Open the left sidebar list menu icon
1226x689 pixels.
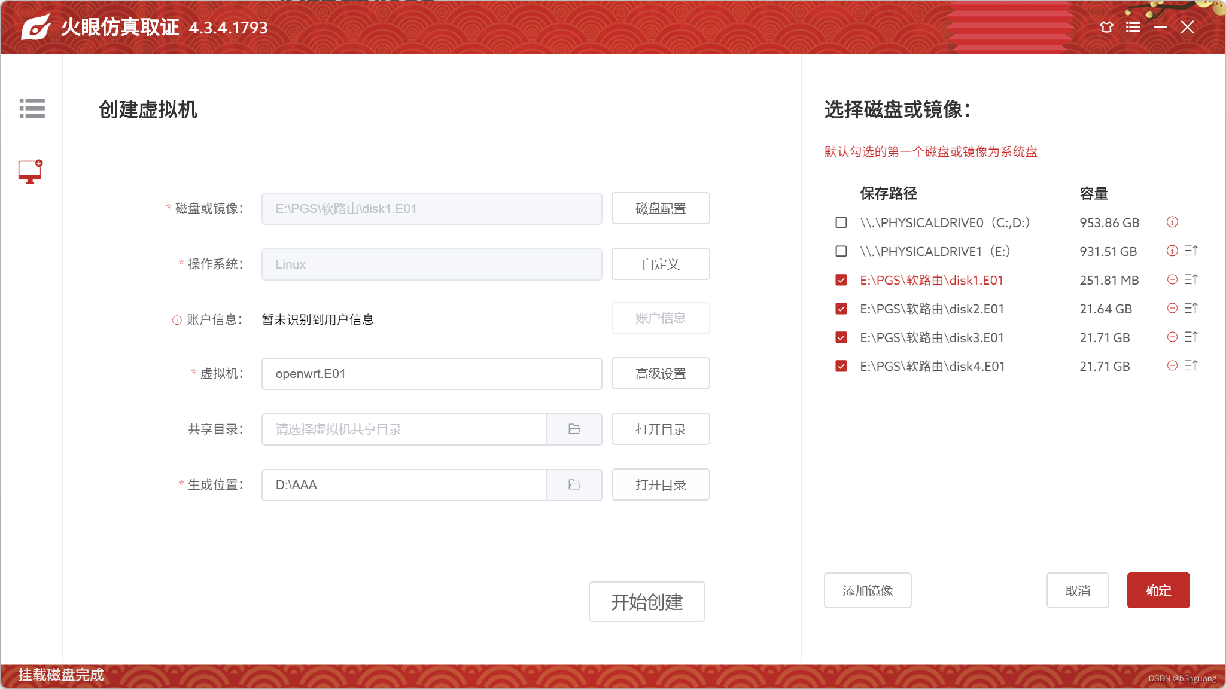click(32, 108)
